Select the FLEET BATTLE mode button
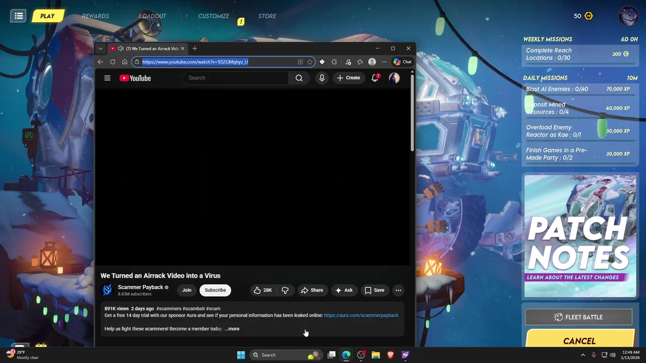Viewport: 646px width, 363px height. tap(579, 317)
